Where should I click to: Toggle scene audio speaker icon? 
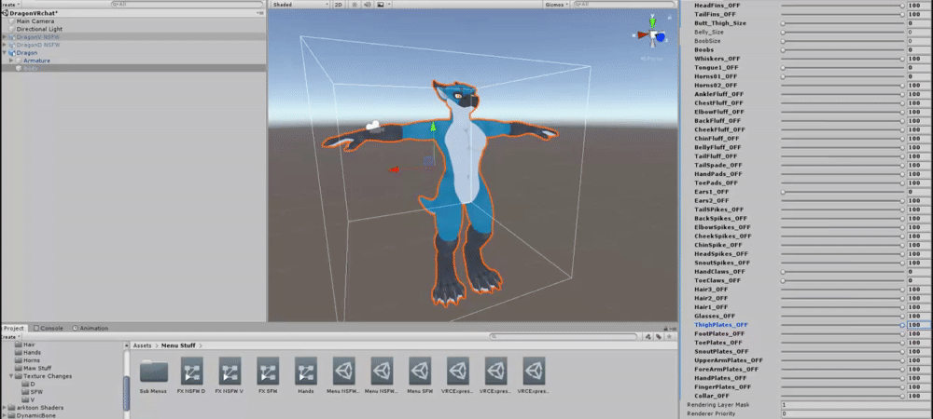[367, 4]
